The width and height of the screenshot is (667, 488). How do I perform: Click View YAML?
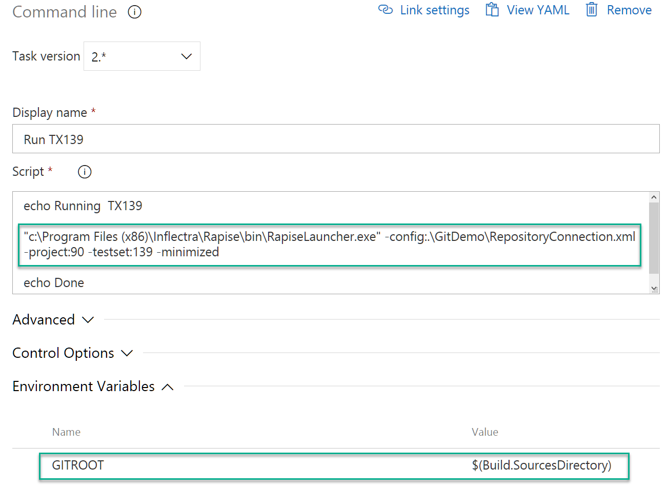point(538,9)
